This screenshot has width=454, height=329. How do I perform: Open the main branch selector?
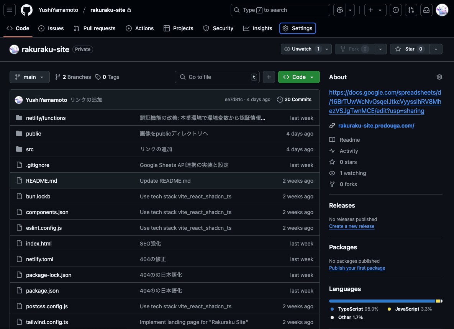(30, 77)
